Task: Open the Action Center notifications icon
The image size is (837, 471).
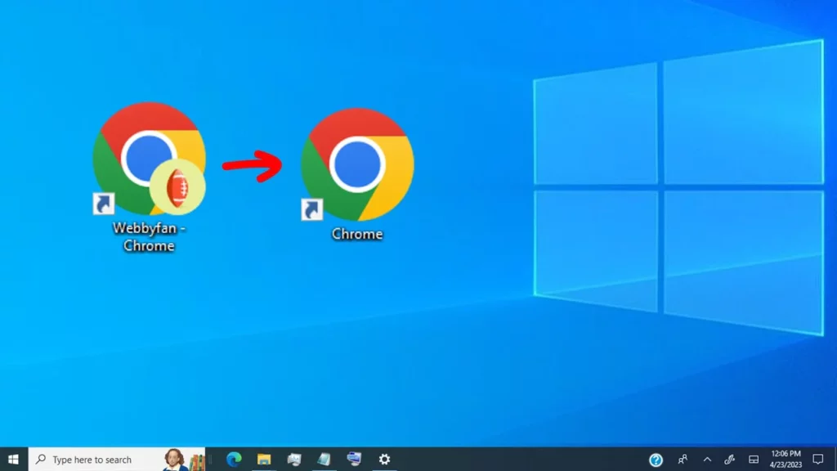Action: 817,460
